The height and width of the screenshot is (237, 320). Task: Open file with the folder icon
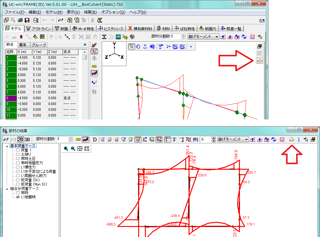[x=20, y=20]
